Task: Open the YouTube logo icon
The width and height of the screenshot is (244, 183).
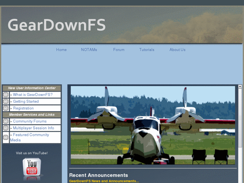Action: [x=32, y=167]
